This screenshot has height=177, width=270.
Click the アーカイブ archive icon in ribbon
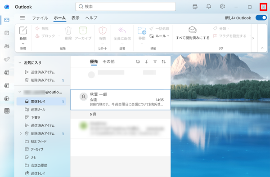[x=83, y=31]
